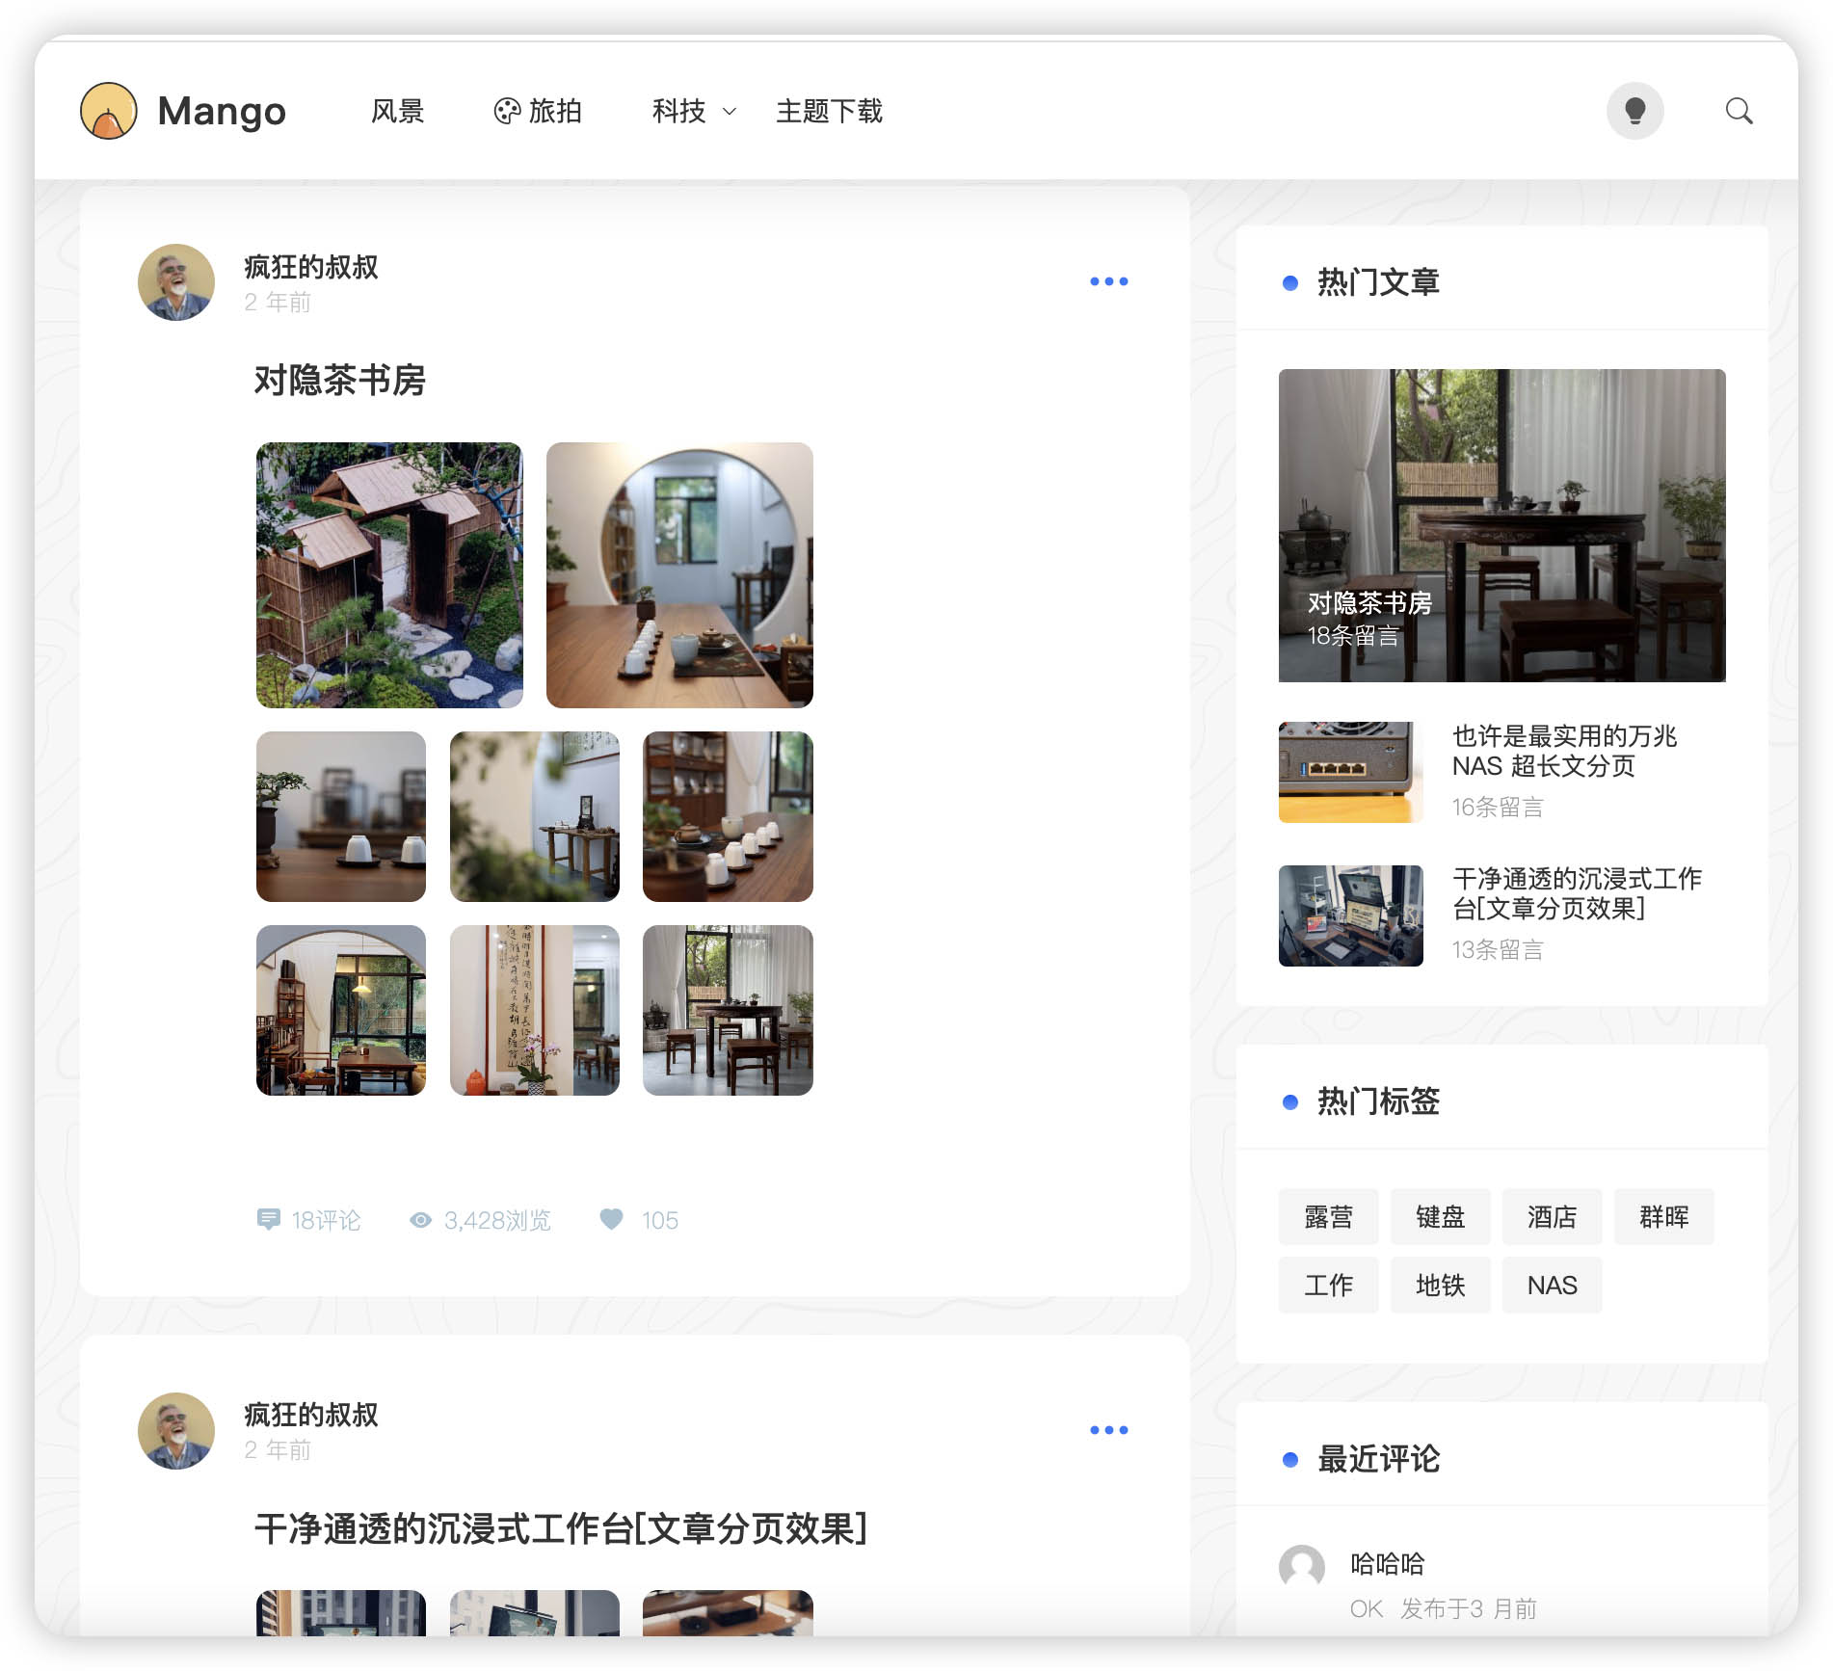Select the NAS tag
The width and height of the screenshot is (1833, 1671).
pos(1553,1286)
